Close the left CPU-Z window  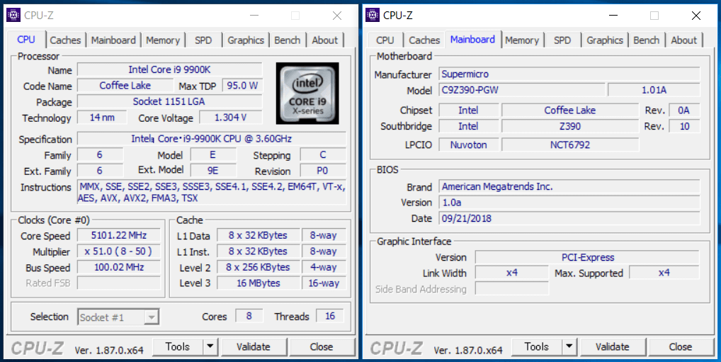tap(337, 15)
